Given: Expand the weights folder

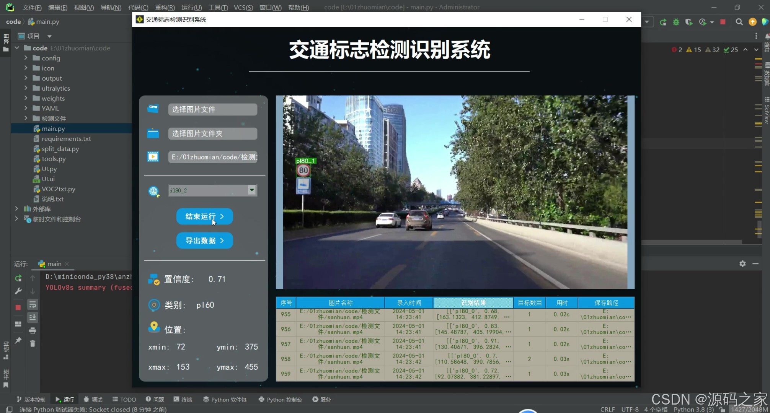Looking at the screenshot, I should point(26,98).
